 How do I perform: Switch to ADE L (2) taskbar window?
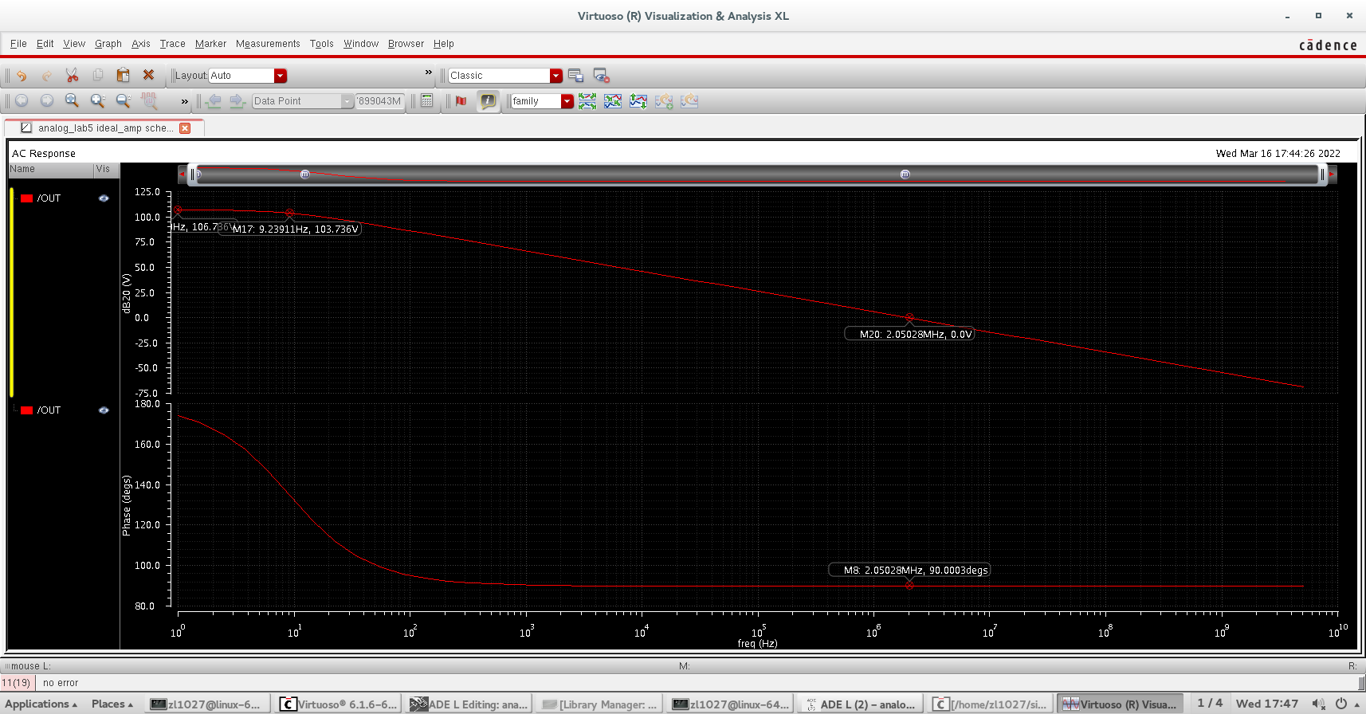(x=861, y=704)
